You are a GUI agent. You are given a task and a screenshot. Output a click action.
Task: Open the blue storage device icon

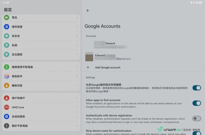click(6, 27)
